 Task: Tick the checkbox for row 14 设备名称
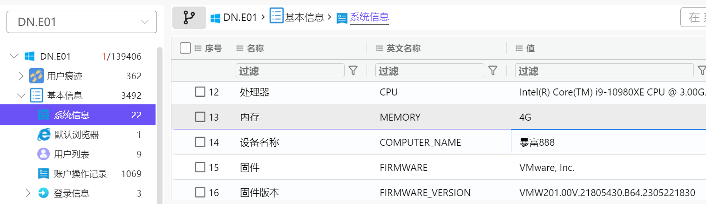coord(200,142)
